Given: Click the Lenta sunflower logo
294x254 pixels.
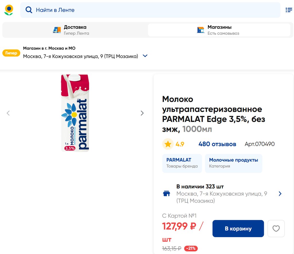Looking at the screenshot, I should pos(9,10).
